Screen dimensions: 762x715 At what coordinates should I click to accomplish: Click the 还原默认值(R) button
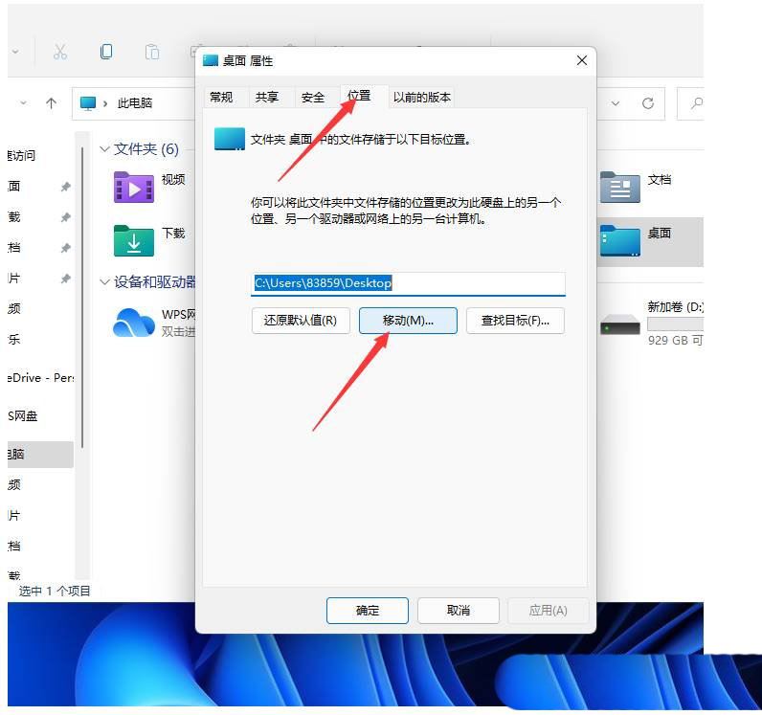[301, 321]
